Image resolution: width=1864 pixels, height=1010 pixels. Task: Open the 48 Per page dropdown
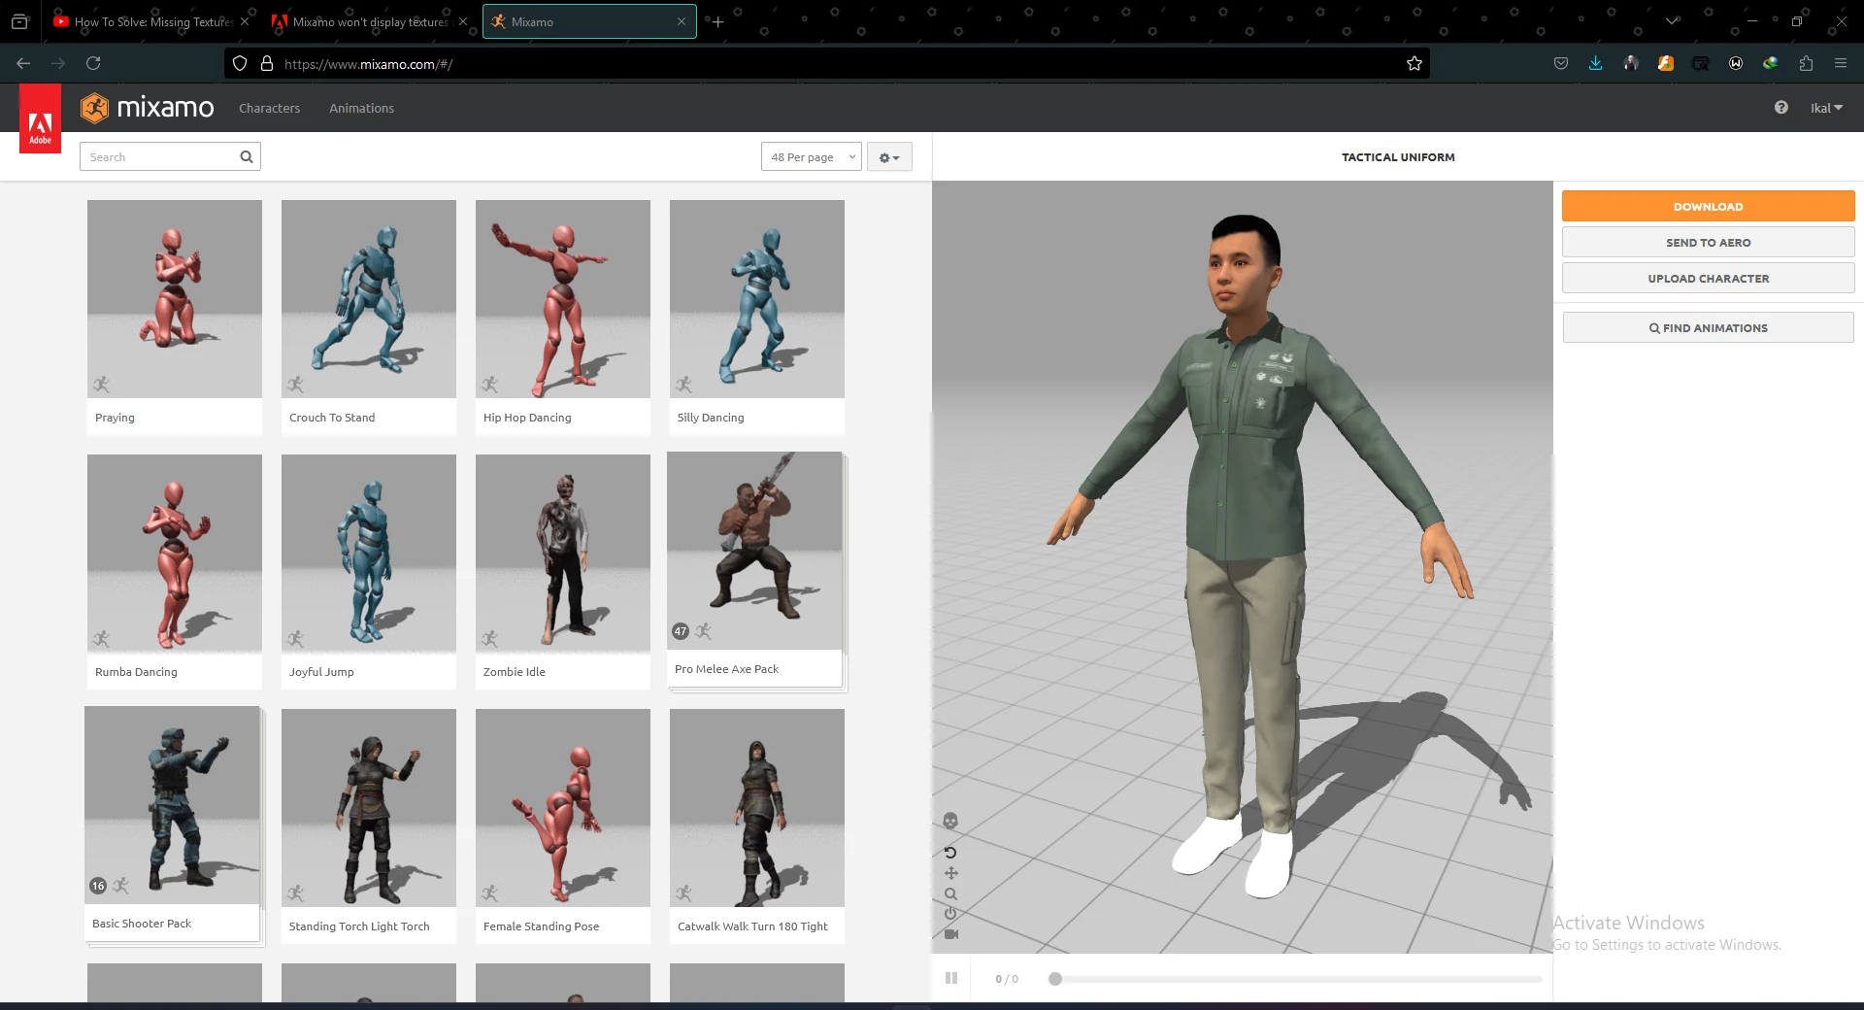tap(811, 156)
